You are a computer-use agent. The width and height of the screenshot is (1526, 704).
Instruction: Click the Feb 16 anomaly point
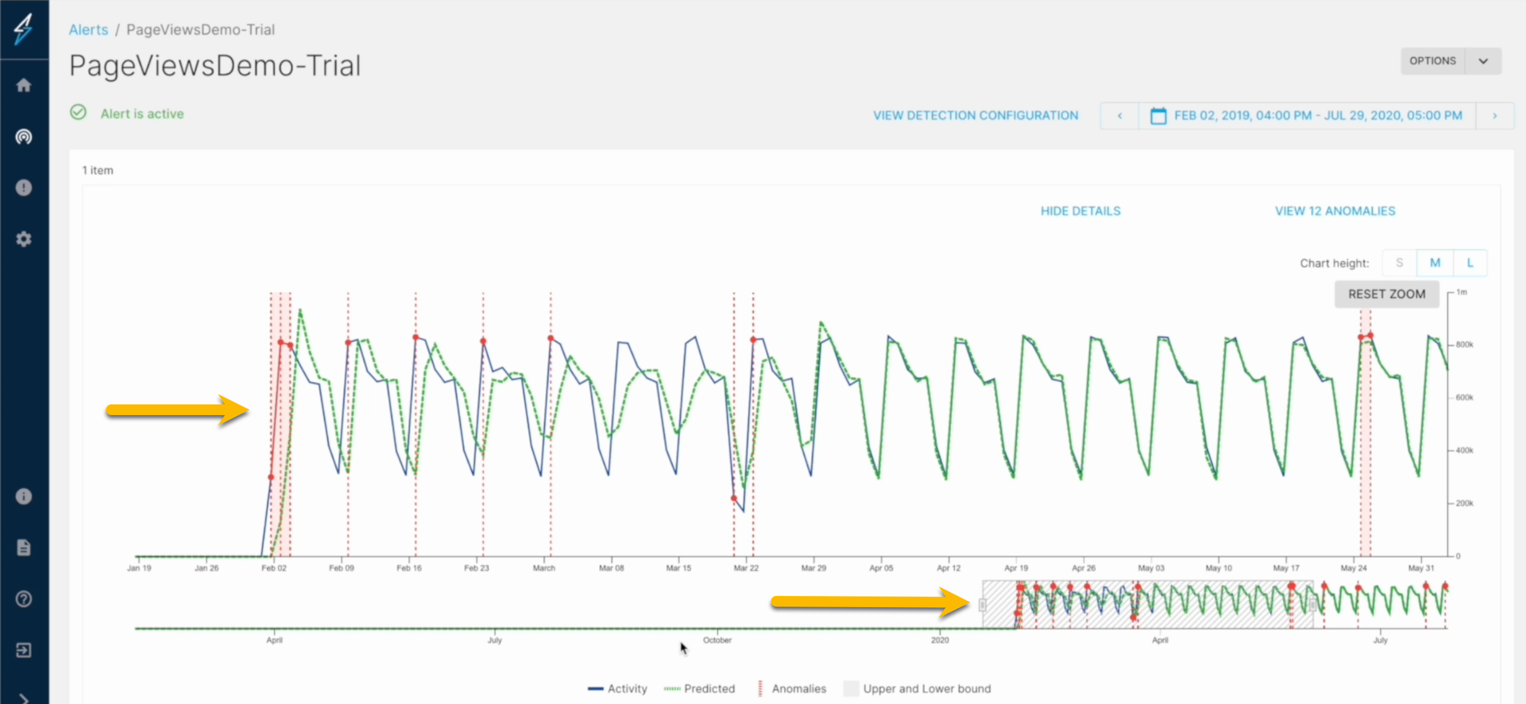[x=416, y=337]
